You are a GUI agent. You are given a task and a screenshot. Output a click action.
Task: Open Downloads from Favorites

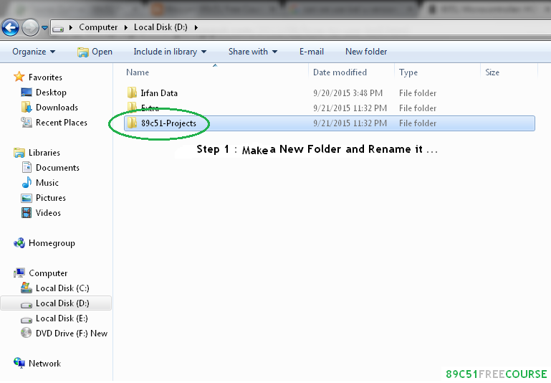[57, 108]
